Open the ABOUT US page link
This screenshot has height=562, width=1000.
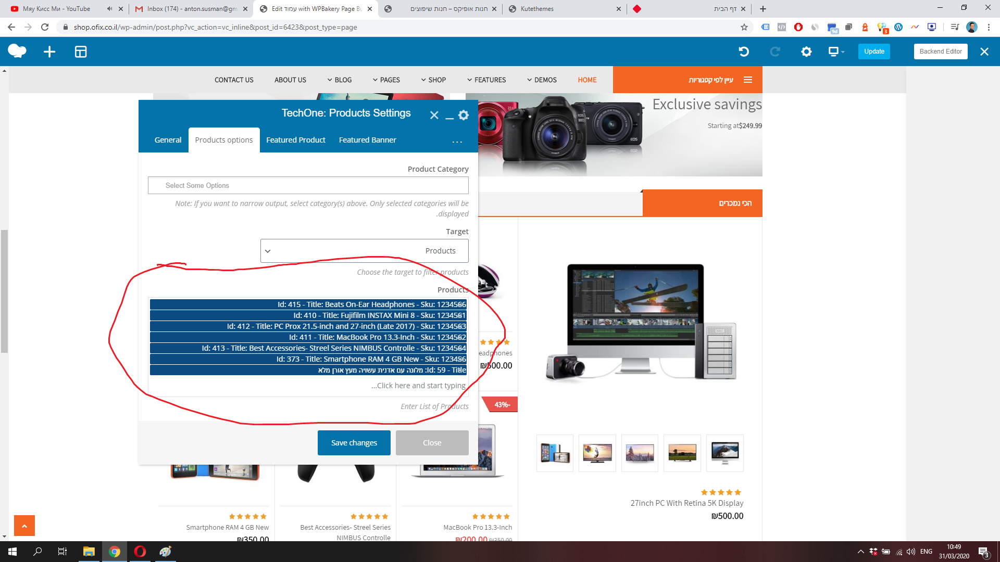pos(290,80)
